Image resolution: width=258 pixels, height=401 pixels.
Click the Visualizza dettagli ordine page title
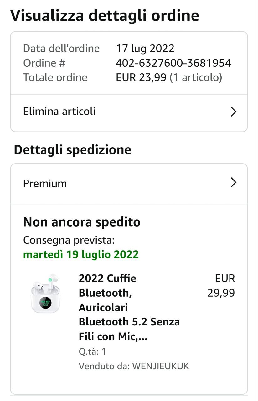point(105,15)
